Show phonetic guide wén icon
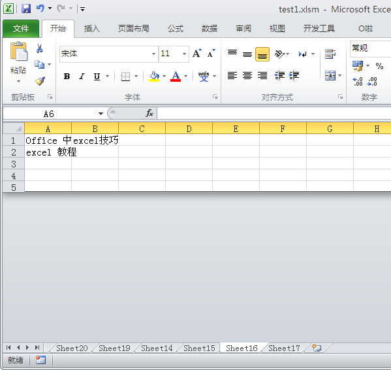The height and width of the screenshot is (370, 391). [204, 76]
